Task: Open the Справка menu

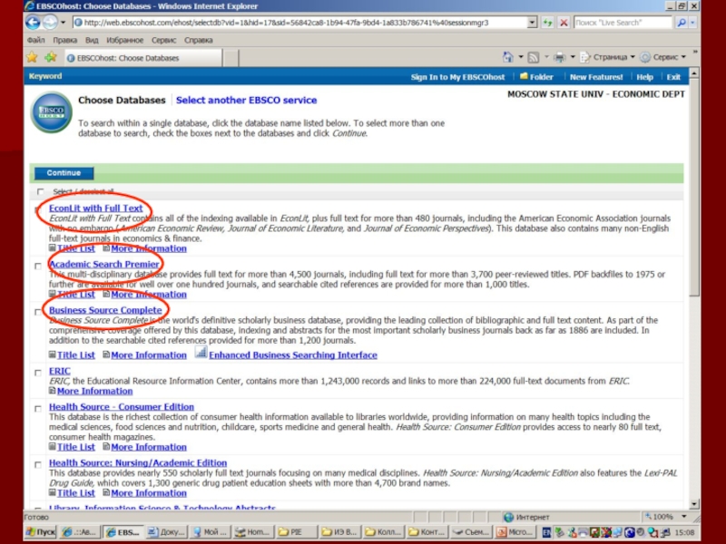Action: point(198,41)
